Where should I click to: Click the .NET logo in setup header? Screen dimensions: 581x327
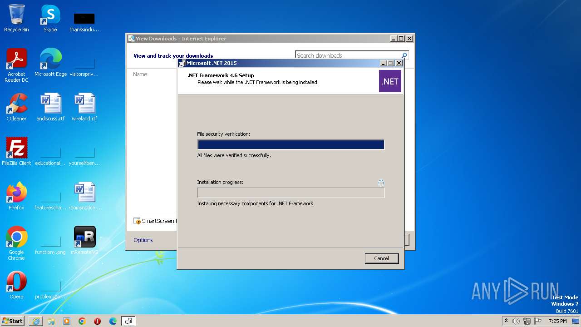point(390,81)
